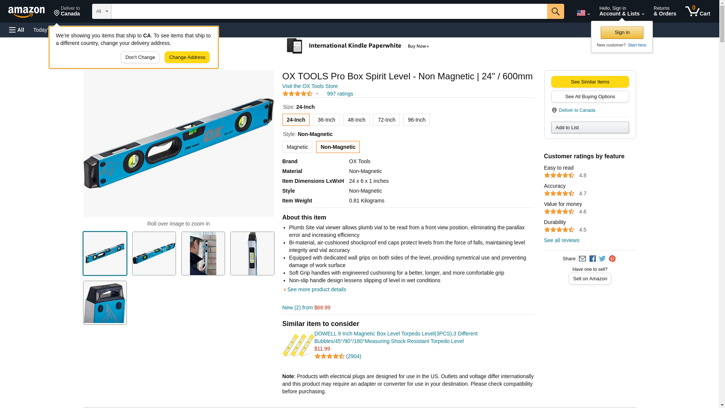
Task: Select the 72-Inch size option
Action: 386,120
